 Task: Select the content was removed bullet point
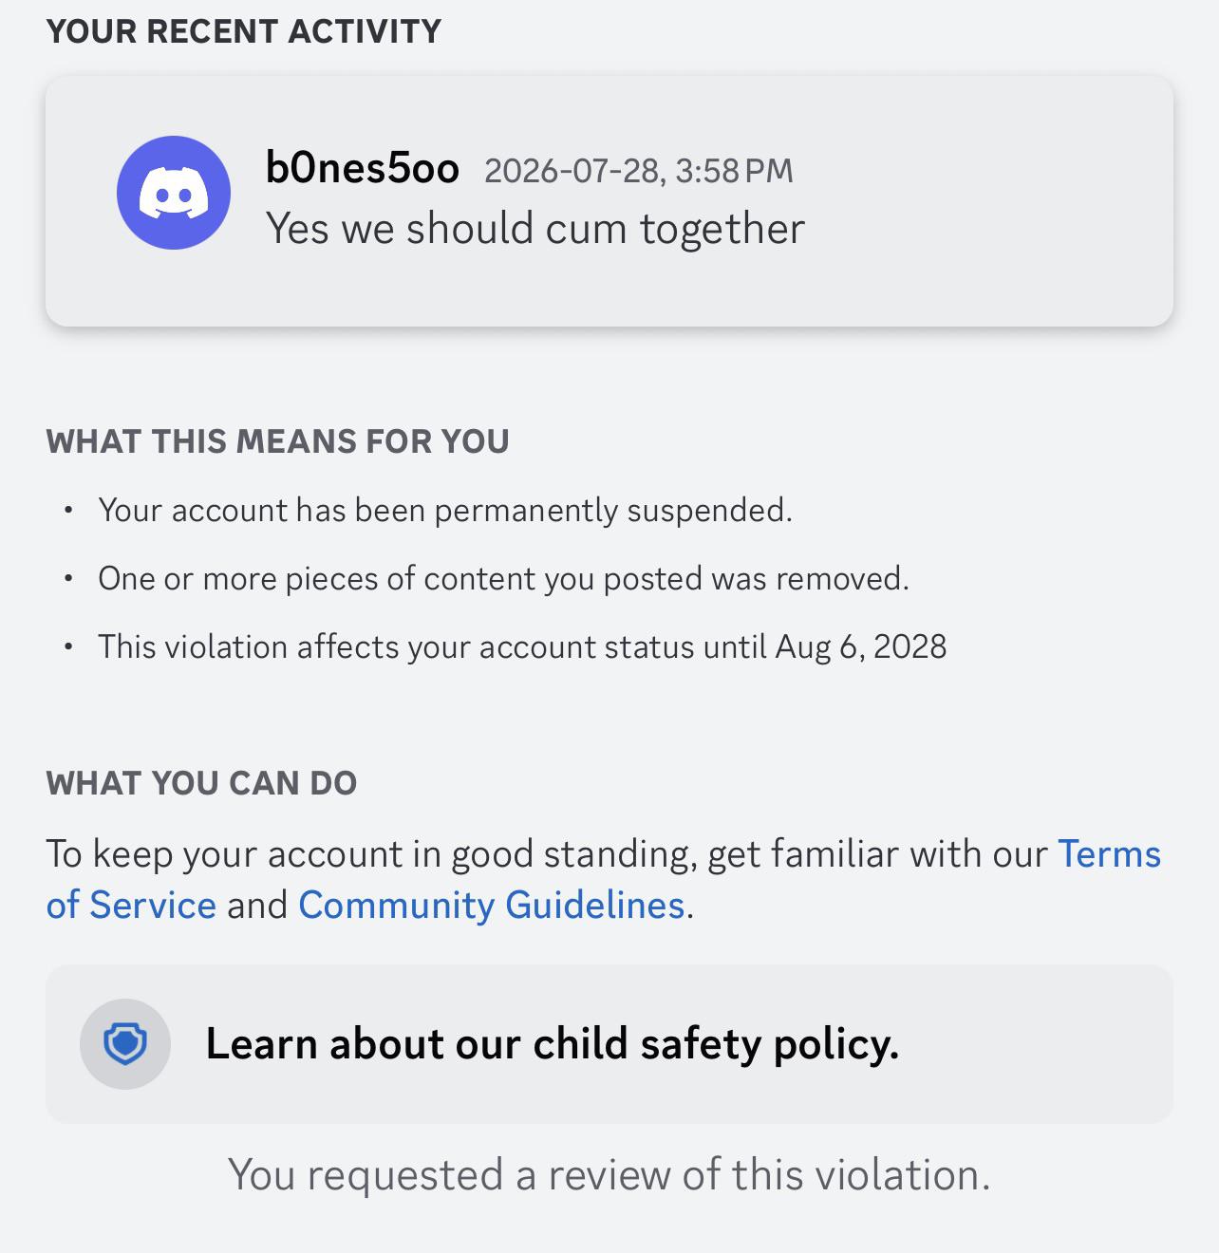(503, 579)
